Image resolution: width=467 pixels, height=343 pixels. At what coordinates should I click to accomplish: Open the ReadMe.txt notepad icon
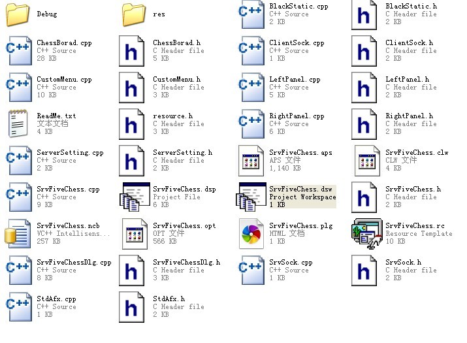(x=18, y=123)
